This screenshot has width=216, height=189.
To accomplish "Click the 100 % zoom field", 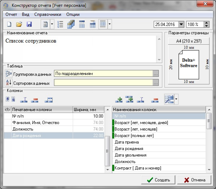I will point(195,25).
